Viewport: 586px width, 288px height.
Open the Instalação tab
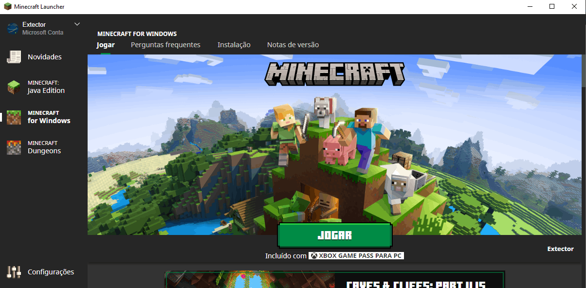(234, 45)
